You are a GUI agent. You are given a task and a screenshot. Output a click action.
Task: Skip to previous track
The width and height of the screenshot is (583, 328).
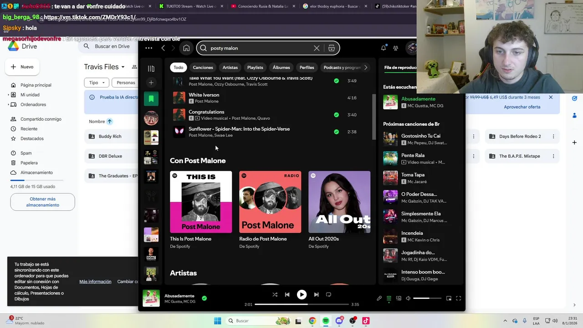point(287,295)
